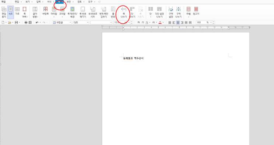Apply justify alignment
The height and width of the screenshot is (145, 274).
pos(170,23)
